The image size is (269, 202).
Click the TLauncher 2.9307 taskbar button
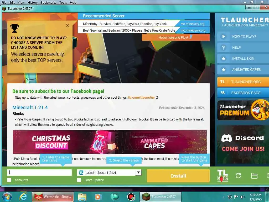pos(160,197)
